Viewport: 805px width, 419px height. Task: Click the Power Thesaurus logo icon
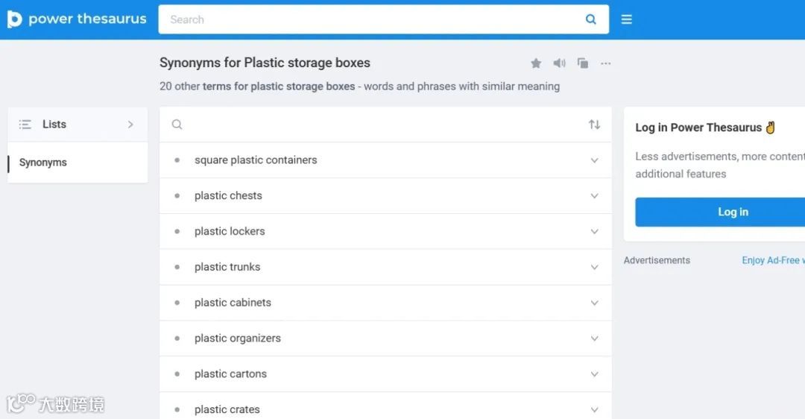coord(15,19)
